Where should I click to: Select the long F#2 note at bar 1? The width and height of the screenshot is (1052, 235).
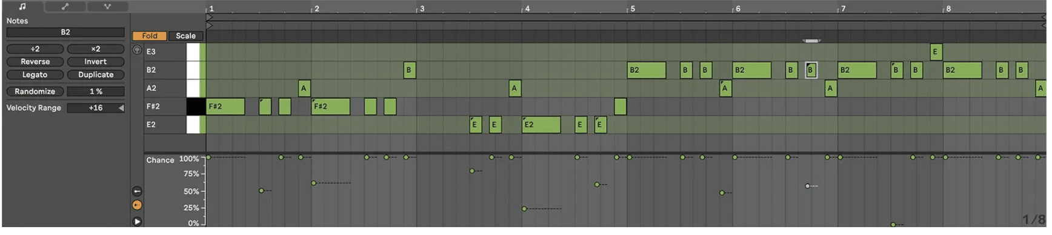click(225, 107)
